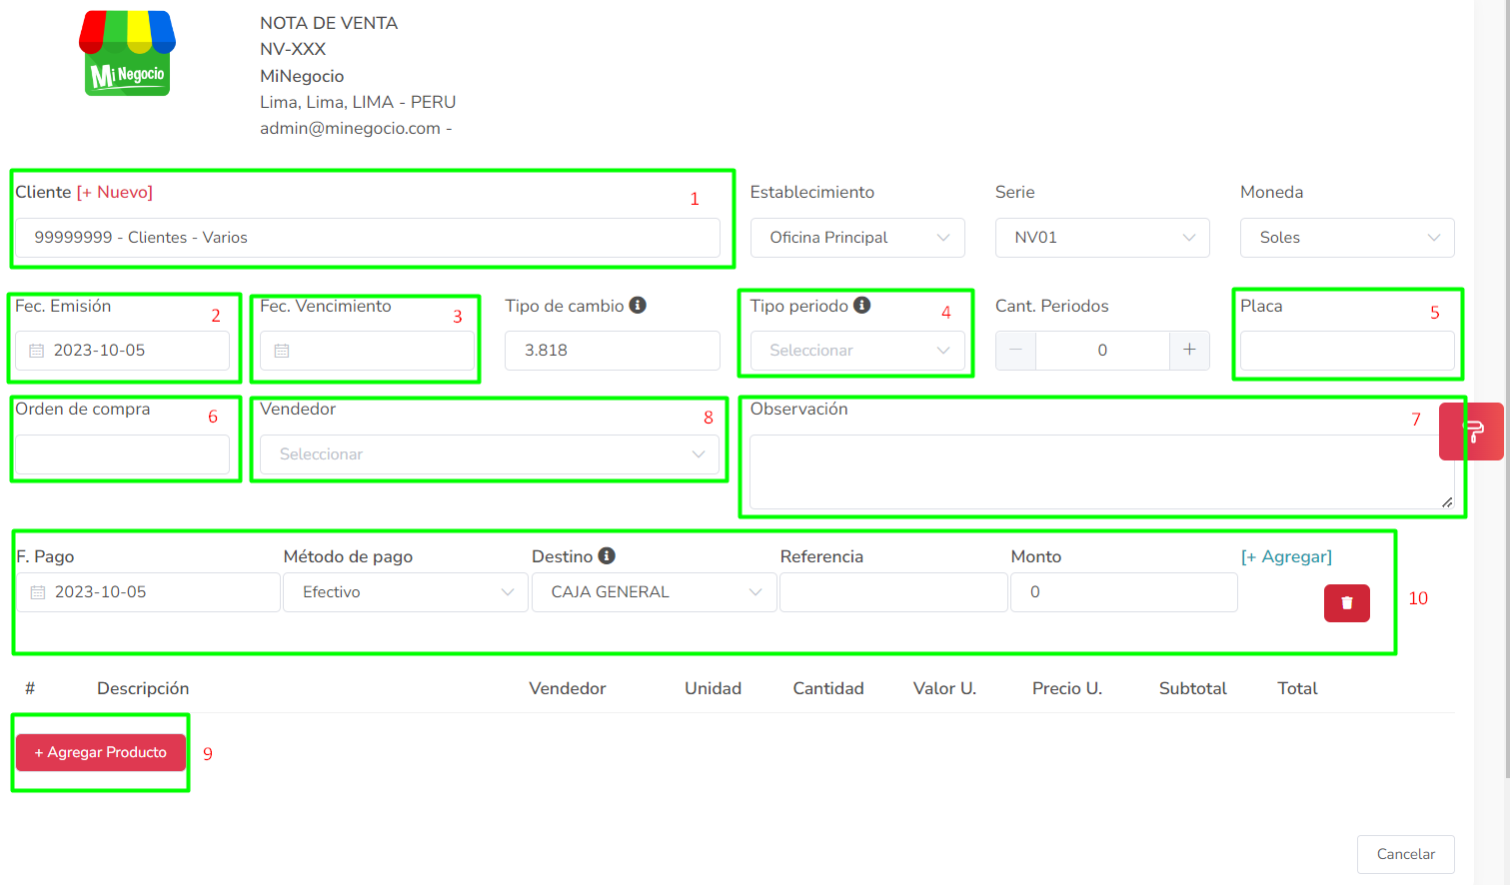This screenshot has width=1510, height=885.
Task: Click the + Agregar Producto button
Action: click(x=101, y=752)
